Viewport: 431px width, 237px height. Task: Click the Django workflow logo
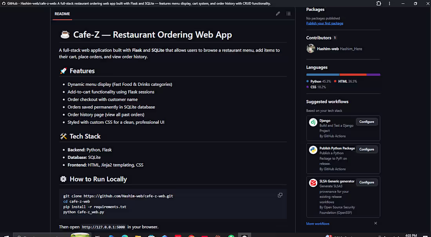pyautogui.click(x=313, y=122)
